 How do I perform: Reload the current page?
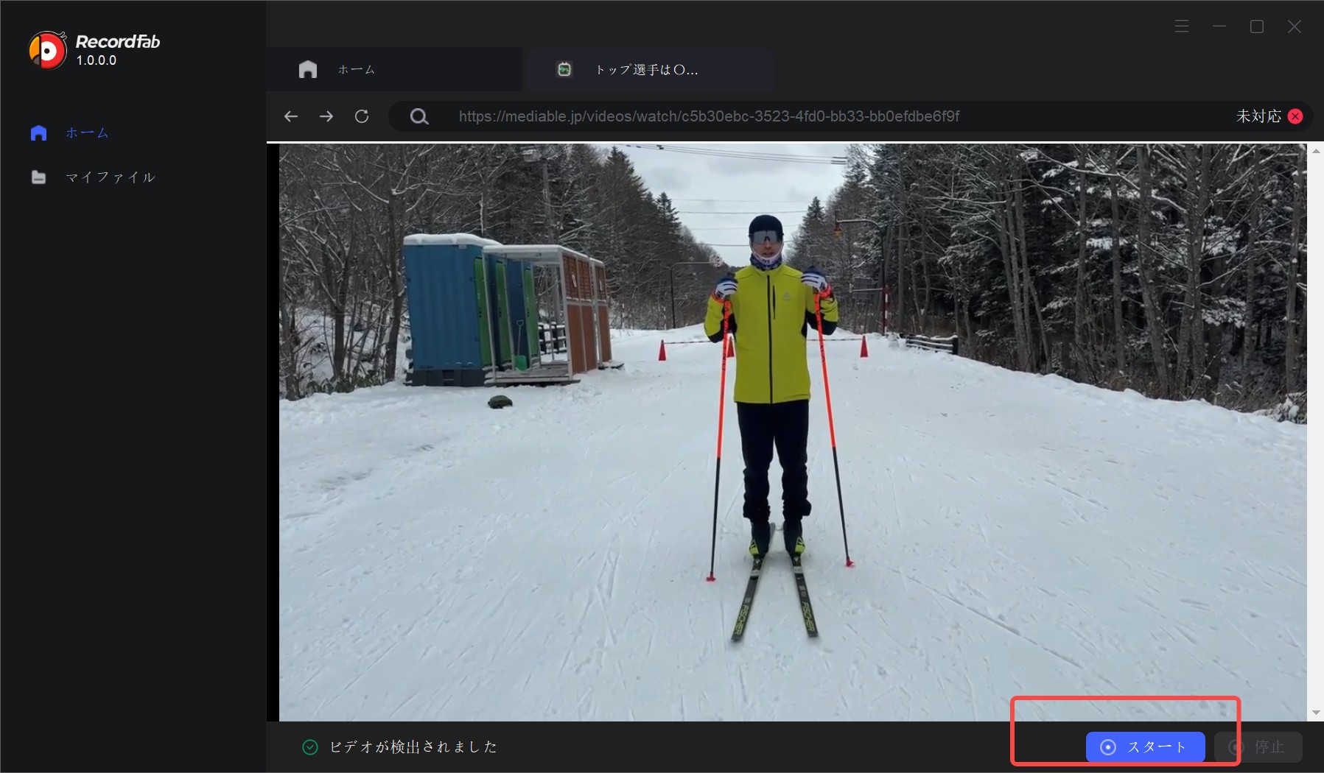click(362, 116)
